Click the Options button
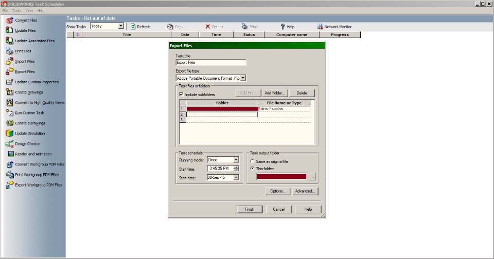The image size is (494, 259). 277,191
